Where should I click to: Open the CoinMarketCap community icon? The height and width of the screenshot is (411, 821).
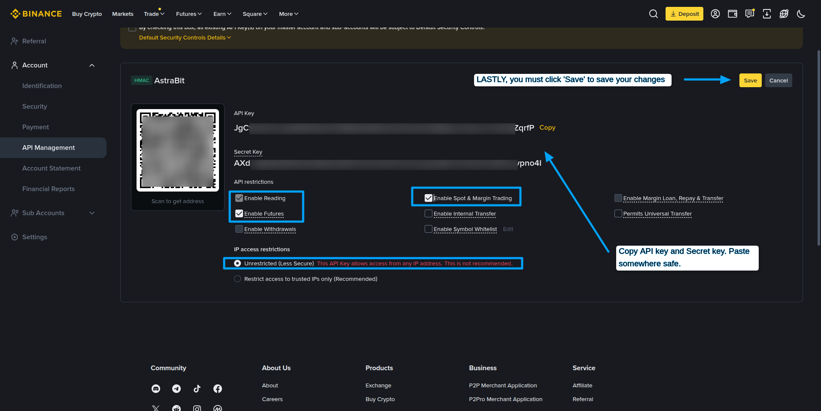click(x=218, y=408)
